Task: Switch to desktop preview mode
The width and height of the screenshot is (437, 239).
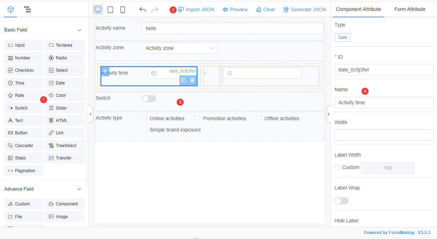Action: pyautogui.click(x=98, y=10)
